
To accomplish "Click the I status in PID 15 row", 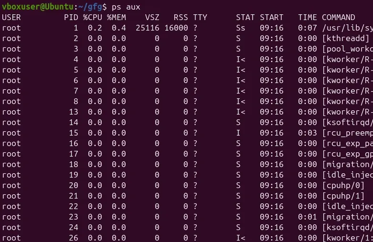I will 238,133.
